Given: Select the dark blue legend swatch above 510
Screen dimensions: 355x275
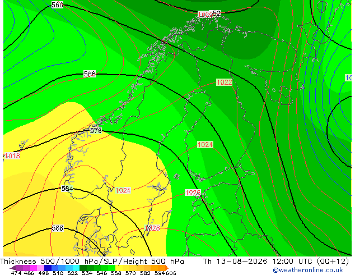Looking at the screenshot, I should pos(48,268).
